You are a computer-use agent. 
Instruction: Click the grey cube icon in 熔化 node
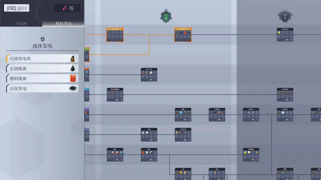(x=151, y=152)
